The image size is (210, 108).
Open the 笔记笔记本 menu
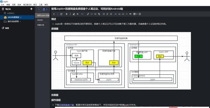coord(27,5)
